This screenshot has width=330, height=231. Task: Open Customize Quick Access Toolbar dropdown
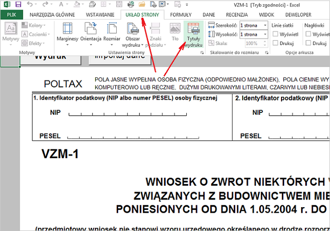[x=187, y=4]
